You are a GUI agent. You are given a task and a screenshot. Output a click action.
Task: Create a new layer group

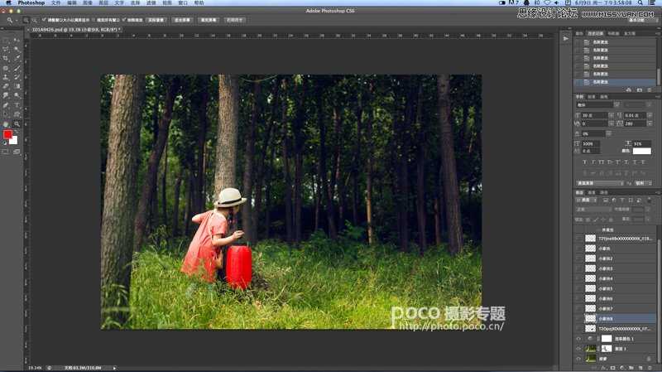(631, 368)
